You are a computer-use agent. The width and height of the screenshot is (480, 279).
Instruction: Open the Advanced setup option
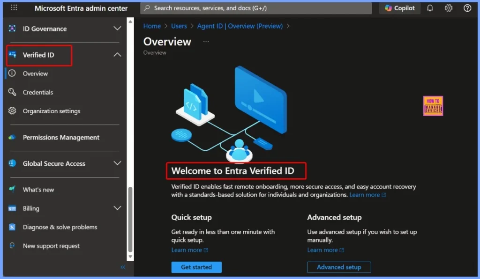pos(339,267)
